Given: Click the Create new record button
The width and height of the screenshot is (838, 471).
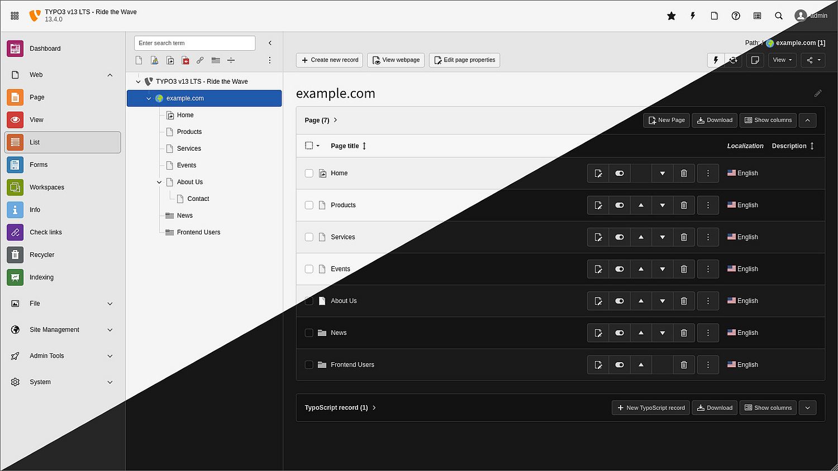Looking at the screenshot, I should coord(329,60).
